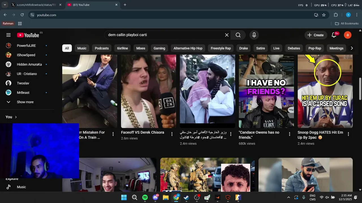Viewport: 362px width, 203px height.
Task: Open options menu for Candace Owens short
Action: [290, 134]
